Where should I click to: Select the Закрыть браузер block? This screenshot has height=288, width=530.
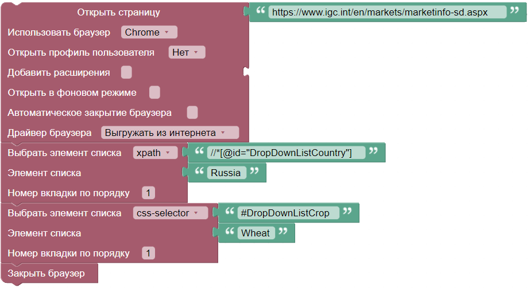click(49, 273)
